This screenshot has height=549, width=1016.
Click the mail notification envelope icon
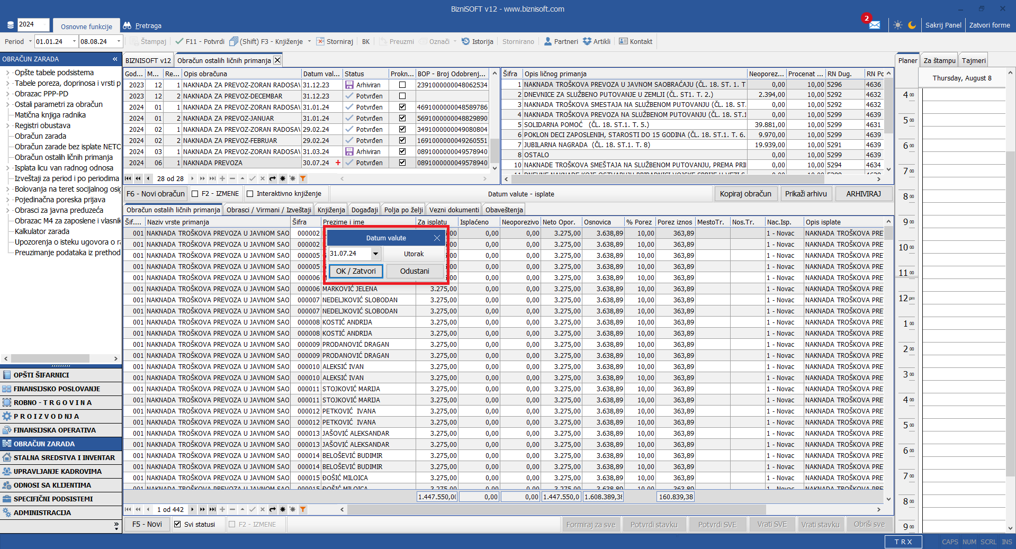(874, 25)
